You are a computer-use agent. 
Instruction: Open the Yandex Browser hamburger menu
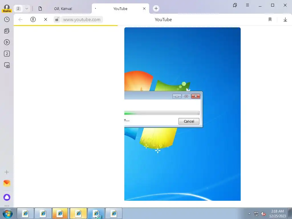[248, 5]
